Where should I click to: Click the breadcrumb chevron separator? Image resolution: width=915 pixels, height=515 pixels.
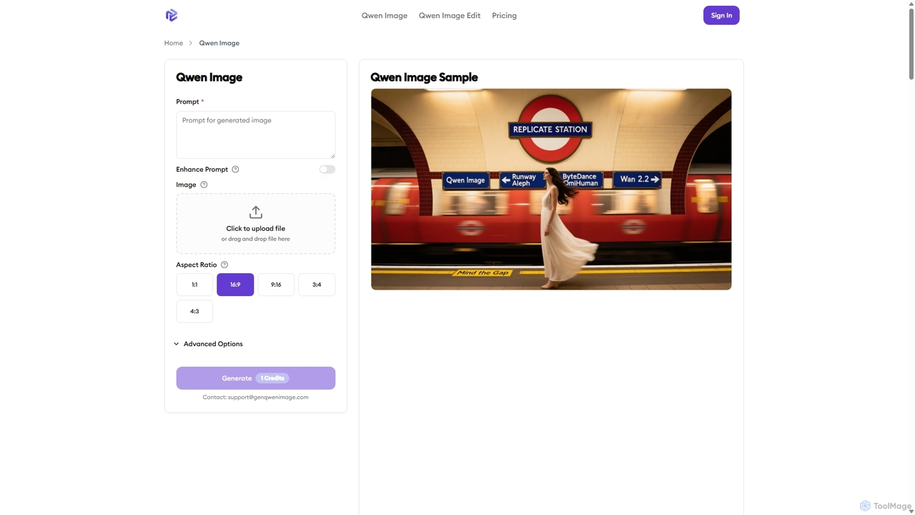point(191,43)
